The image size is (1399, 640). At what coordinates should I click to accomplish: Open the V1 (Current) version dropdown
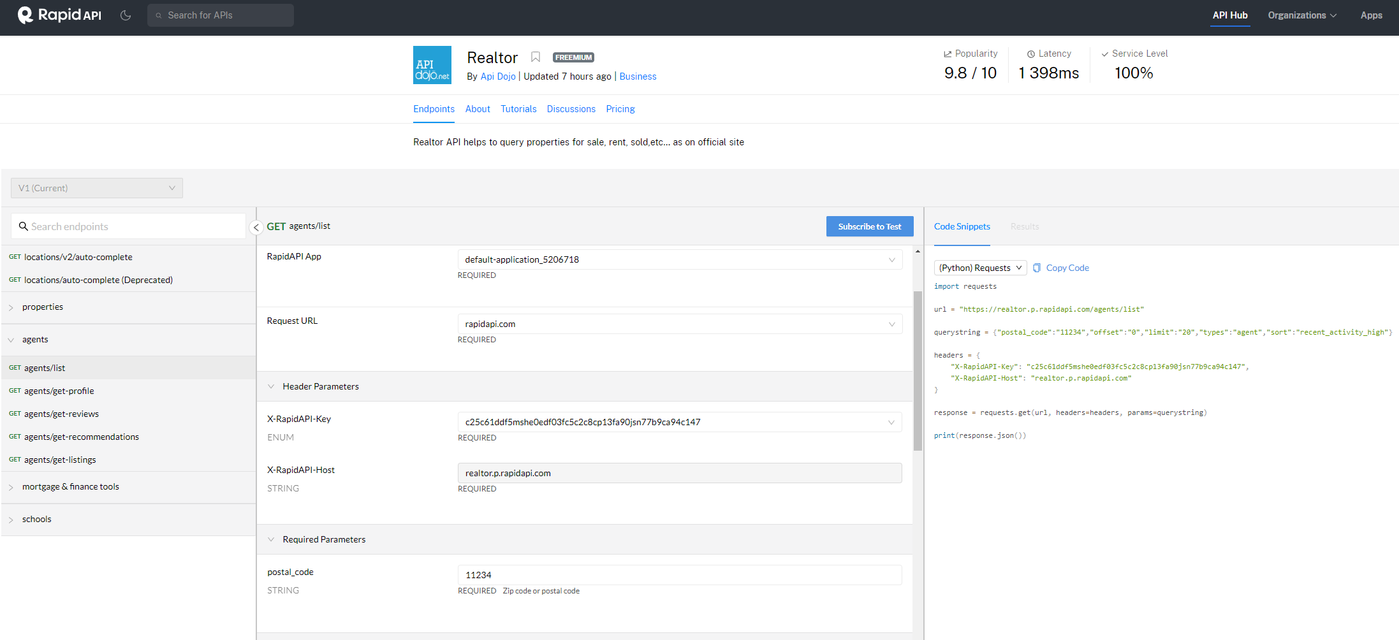pyautogui.click(x=97, y=188)
